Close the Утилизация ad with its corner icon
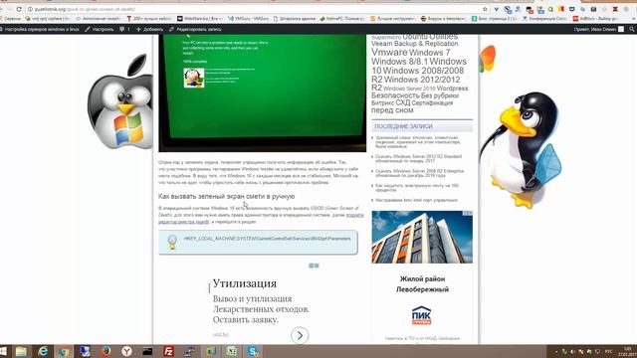The image size is (637, 358). (x=317, y=266)
